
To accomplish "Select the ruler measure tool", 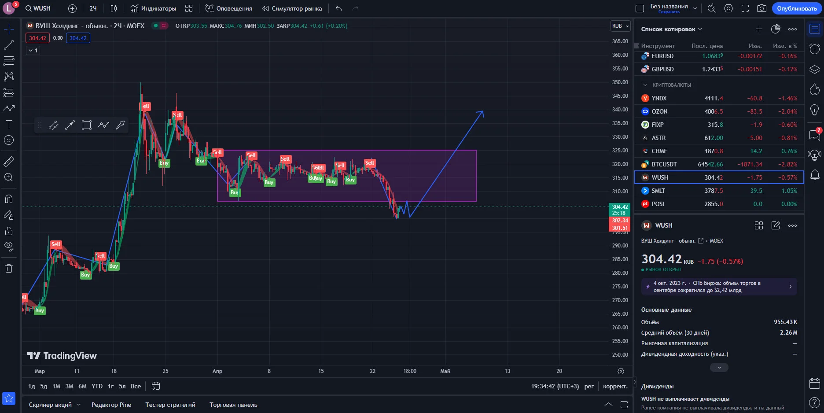I will click(9, 162).
